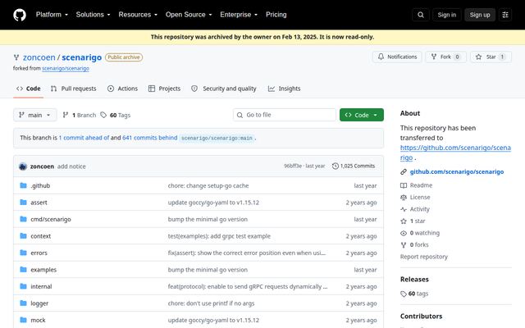The height and width of the screenshot is (328, 525).
Task: Expand the Solutions menu
Action: point(93,15)
